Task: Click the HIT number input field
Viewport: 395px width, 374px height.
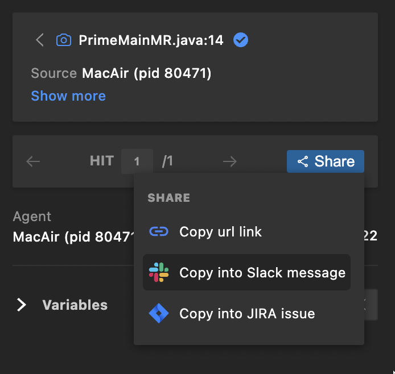Action: (137, 161)
